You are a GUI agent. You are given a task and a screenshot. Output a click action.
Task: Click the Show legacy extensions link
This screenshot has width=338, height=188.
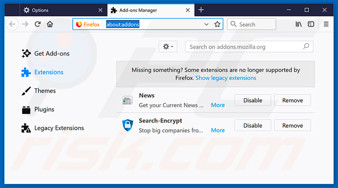tap(226, 78)
